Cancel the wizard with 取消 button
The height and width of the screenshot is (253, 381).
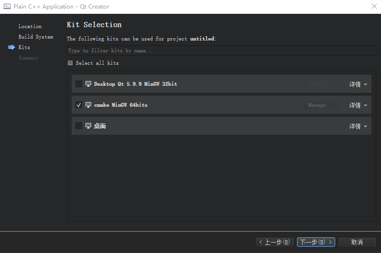pyautogui.click(x=357, y=242)
